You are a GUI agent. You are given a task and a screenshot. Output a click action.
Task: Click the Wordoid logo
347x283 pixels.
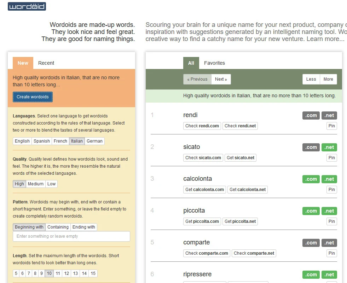[x=27, y=6]
